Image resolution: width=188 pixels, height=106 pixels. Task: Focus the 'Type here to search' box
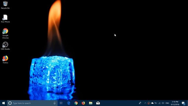[x=32, y=103]
